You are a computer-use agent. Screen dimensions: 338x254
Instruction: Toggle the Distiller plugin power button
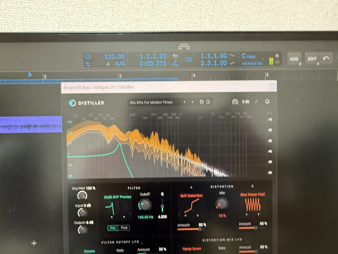(267, 102)
